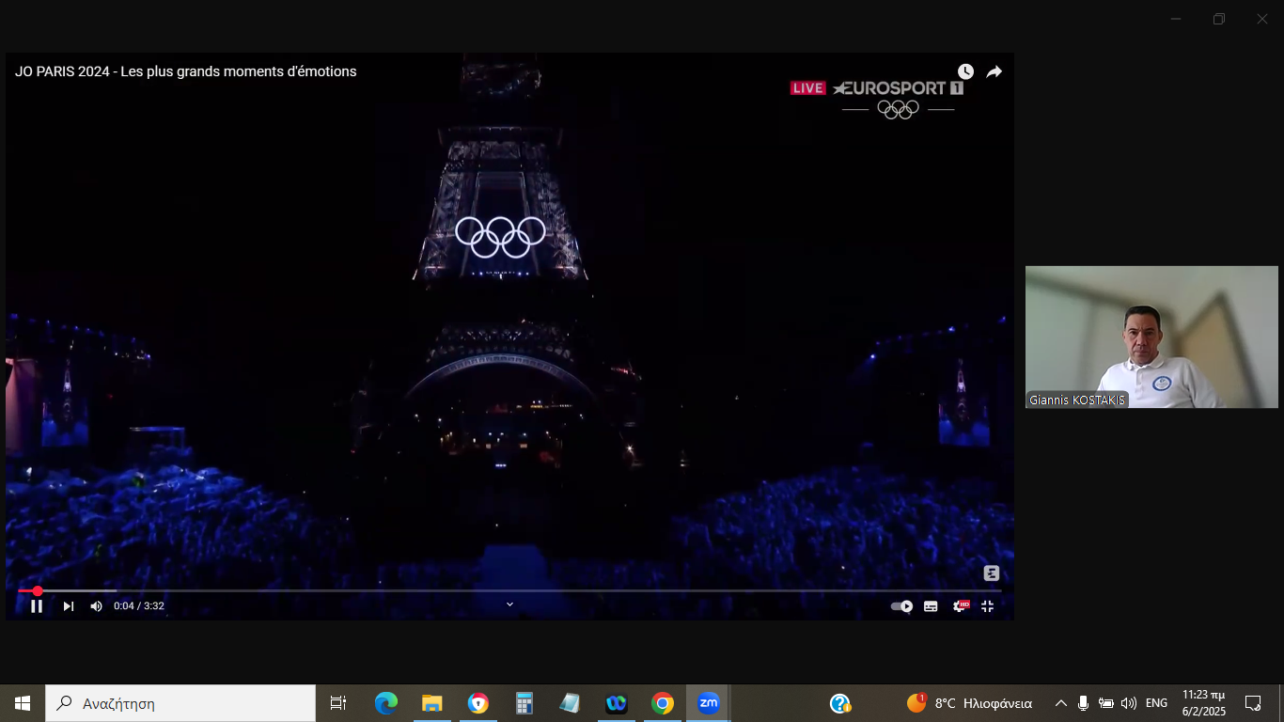This screenshot has height=722, width=1284.
Task: Open the Zoom app in taskbar
Action: pyautogui.click(x=708, y=703)
